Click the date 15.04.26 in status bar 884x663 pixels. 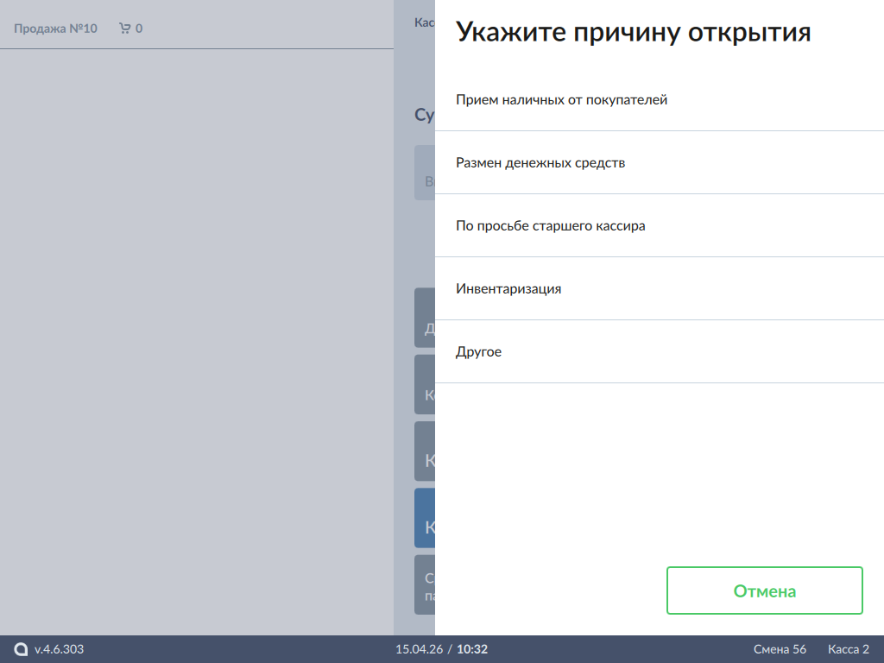[x=418, y=649]
